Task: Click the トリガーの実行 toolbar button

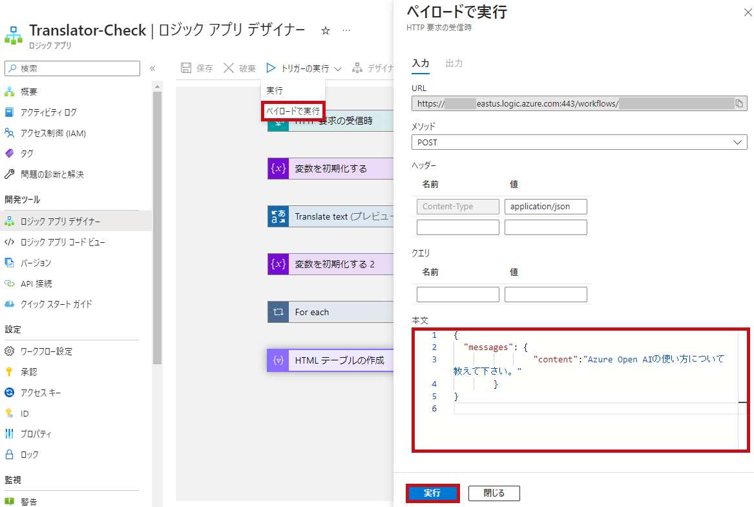Action: coord(298,68)
